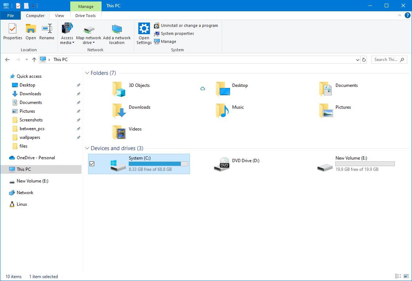The image size is (412, 281).
Task: Switch to Details view icon in status bar
Action: coord(398,276)
